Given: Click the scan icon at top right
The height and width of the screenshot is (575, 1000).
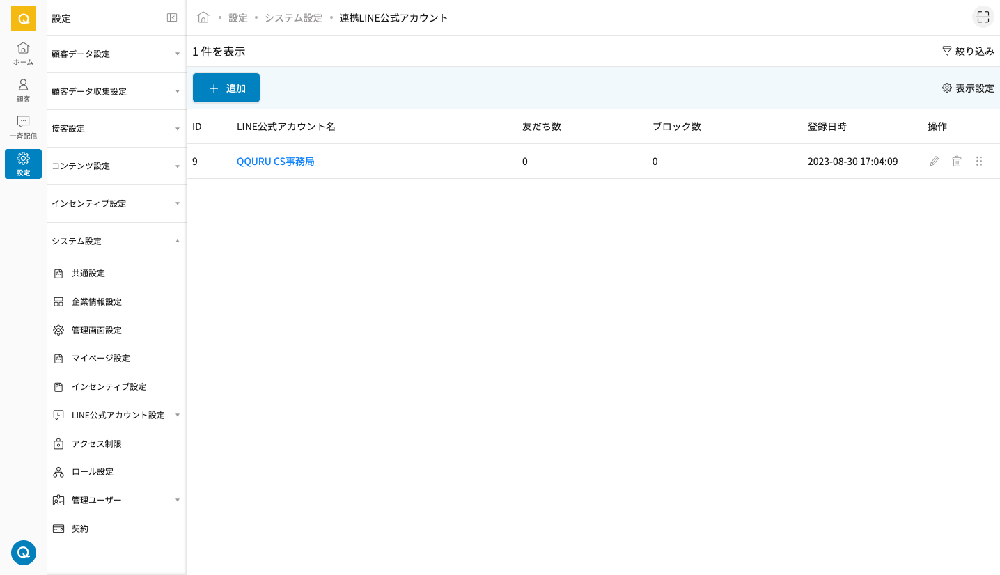Looking at the screenshot, I should (983, 17).
